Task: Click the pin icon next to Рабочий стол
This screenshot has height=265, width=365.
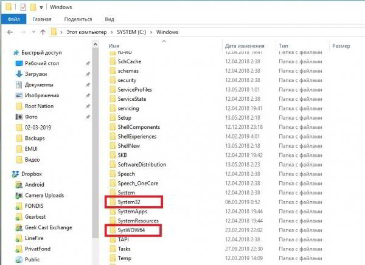Action: [88, 63]
